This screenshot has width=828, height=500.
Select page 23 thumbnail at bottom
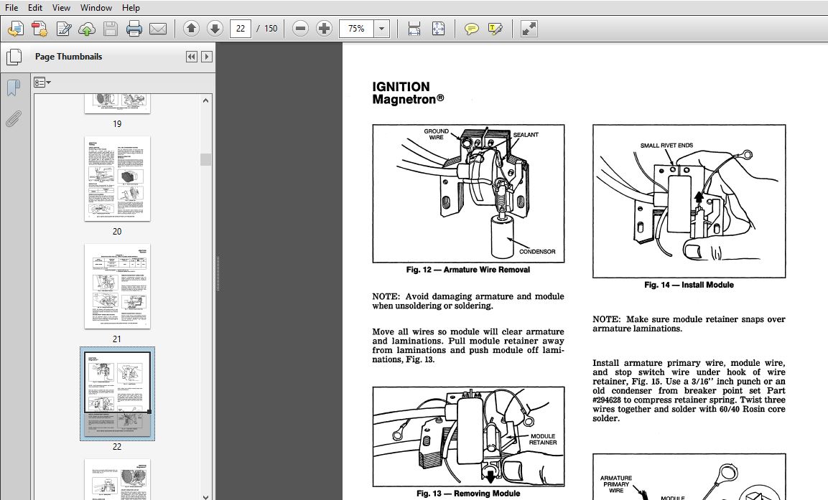(117, 479)
